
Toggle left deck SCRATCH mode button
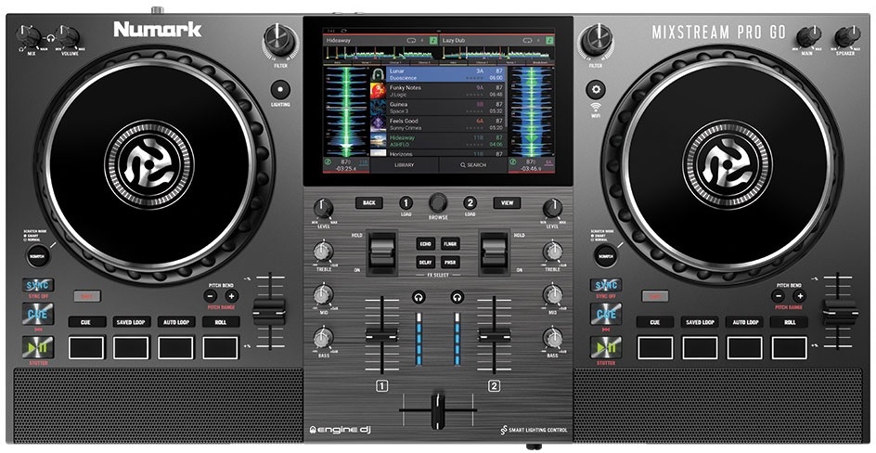38,255
